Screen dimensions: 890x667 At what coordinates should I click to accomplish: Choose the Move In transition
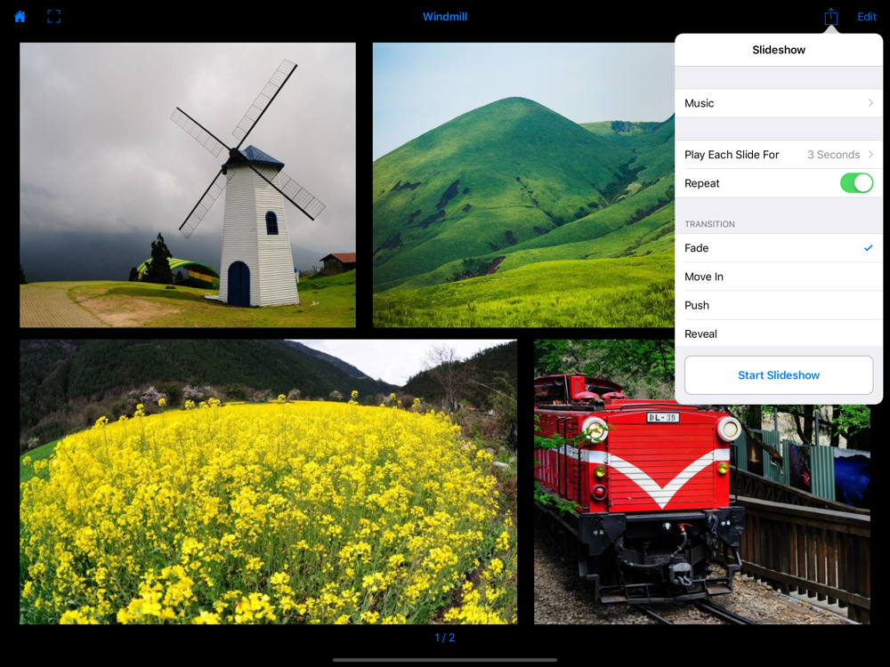tap(778, 277)
